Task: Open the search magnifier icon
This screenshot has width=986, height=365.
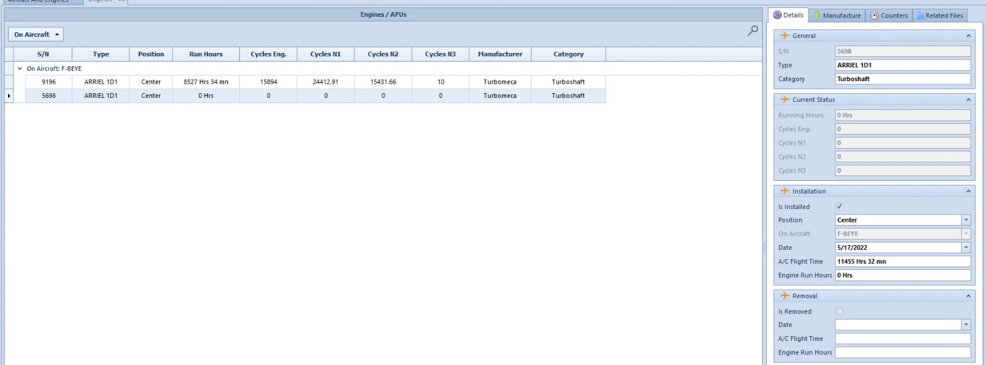Action: point(754,30)
